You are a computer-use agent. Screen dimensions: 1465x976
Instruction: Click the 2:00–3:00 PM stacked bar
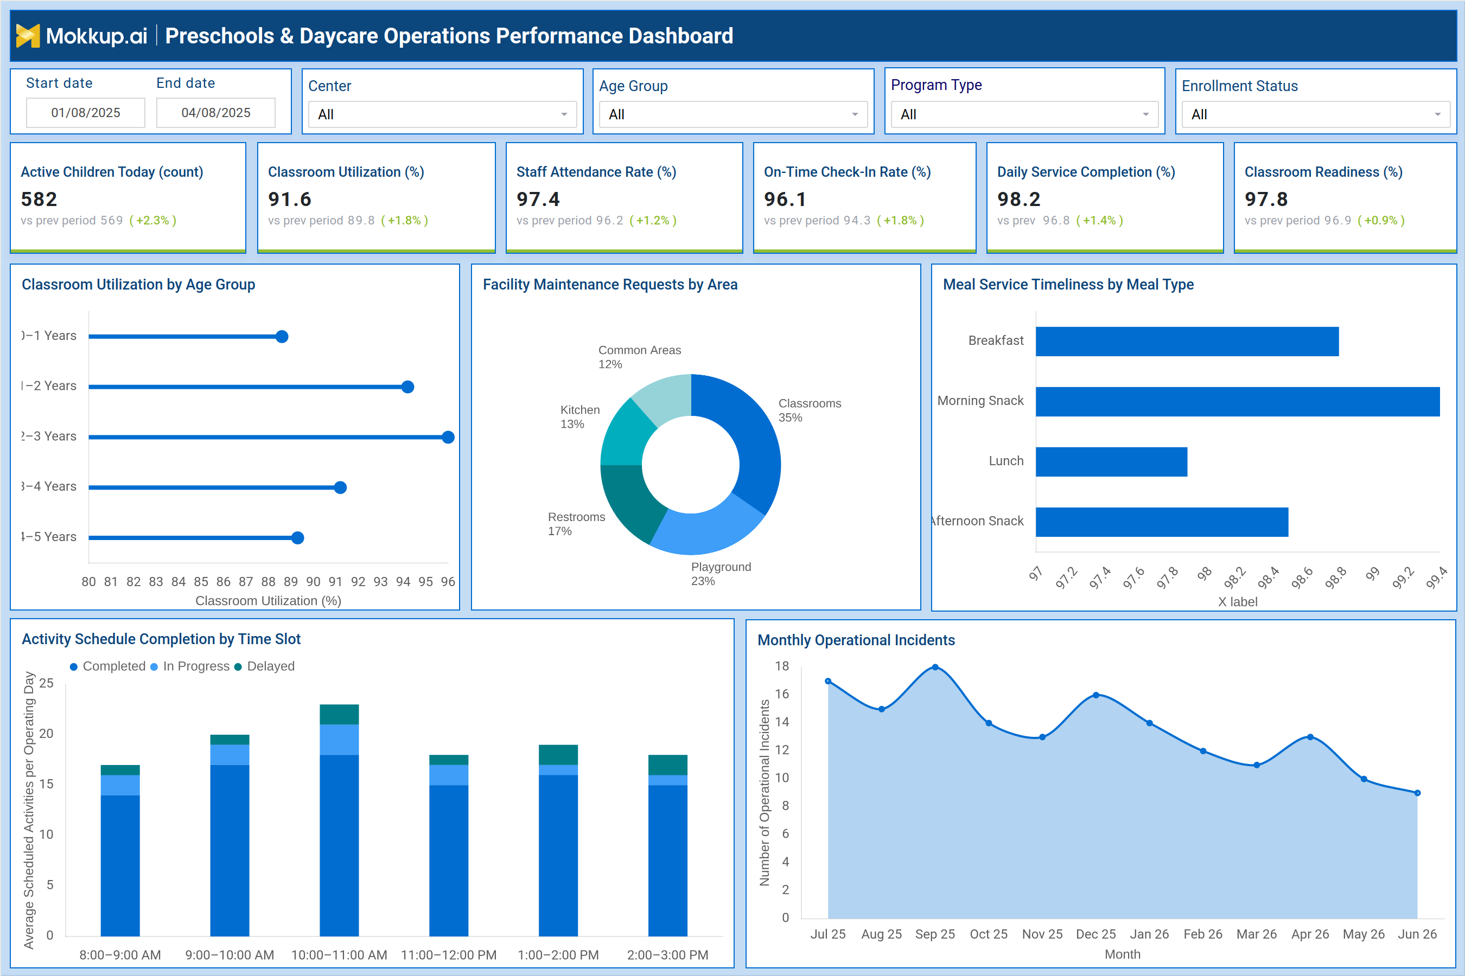(668, 845)
